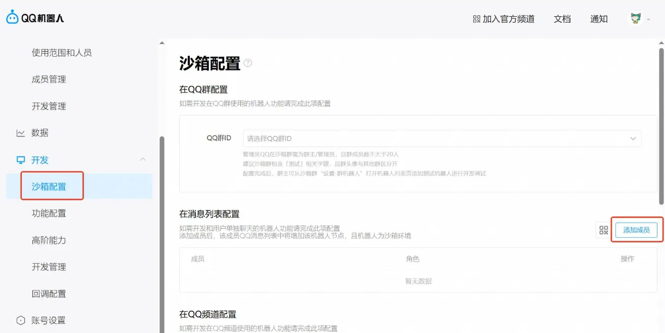
Task: Click the help question mark next to 沙箱配置
Action: [247, 63]
